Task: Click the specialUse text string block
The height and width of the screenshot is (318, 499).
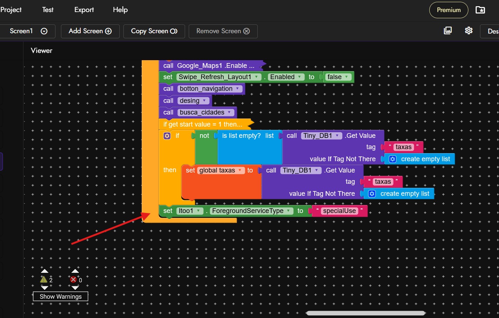Action: (x=339, y=211)
